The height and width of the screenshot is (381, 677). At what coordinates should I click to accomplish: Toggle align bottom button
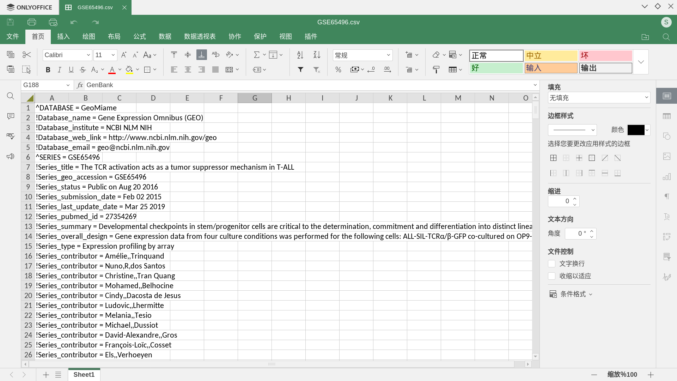tap(201, 54)
